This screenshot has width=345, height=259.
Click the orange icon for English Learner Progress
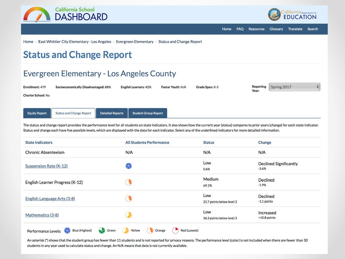click(x=129, y=182)
